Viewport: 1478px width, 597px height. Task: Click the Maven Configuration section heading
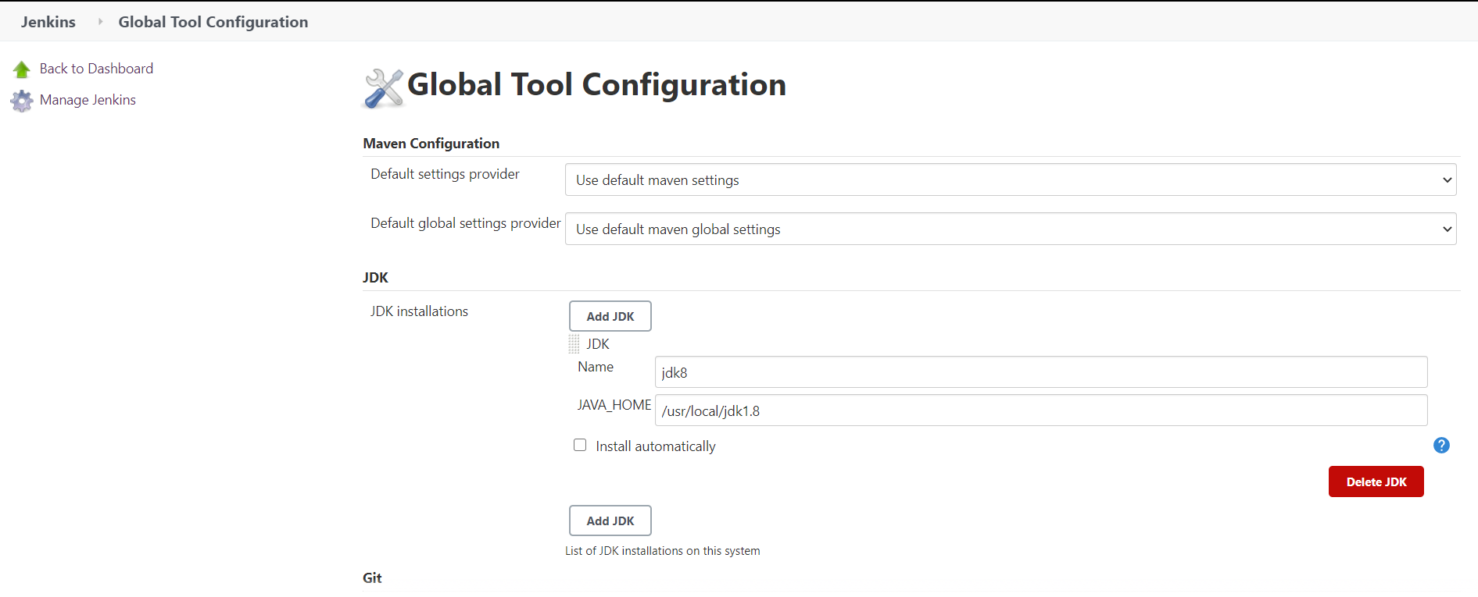(x=431, y=144)
